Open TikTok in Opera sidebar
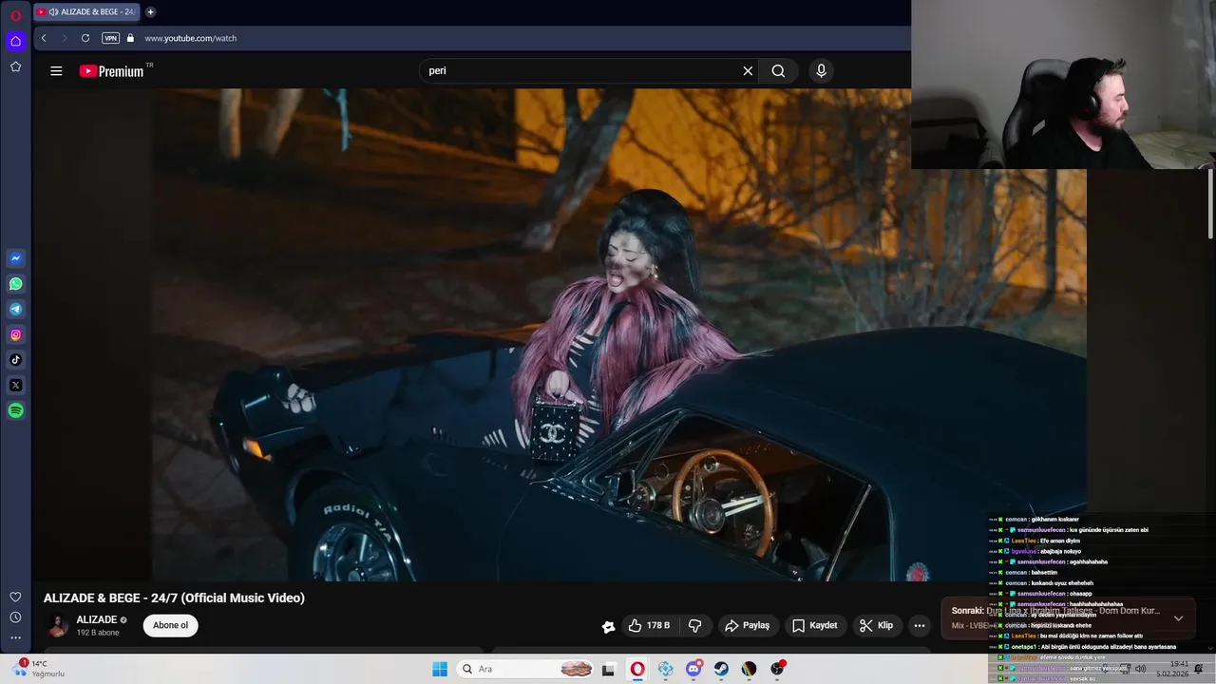The width and height of the screenshot is (1216, 684). pyautogui.click(x=16, y=360)
